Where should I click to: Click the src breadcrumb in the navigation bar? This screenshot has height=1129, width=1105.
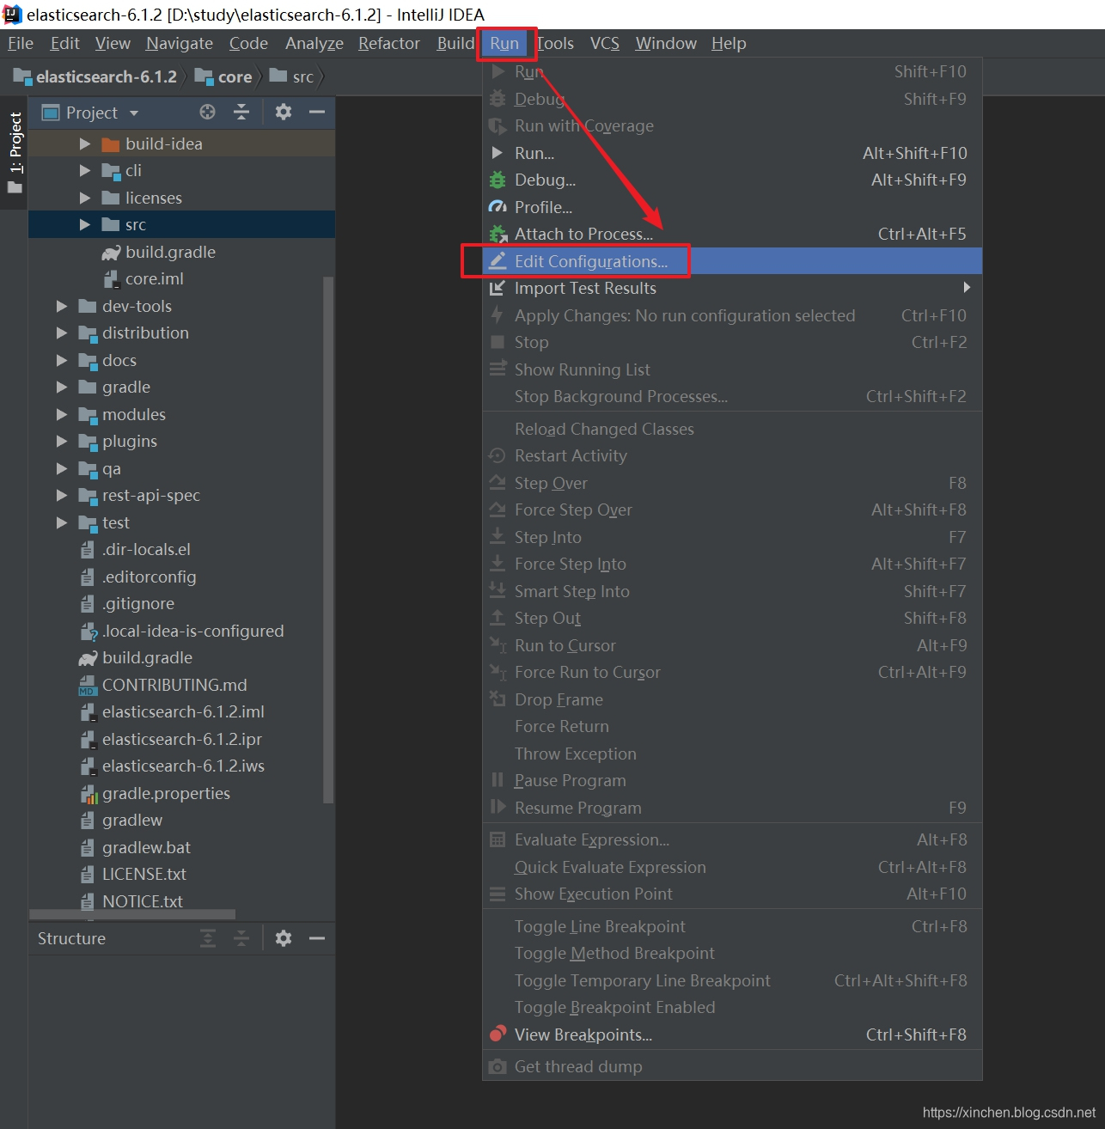tap(292, 76)
